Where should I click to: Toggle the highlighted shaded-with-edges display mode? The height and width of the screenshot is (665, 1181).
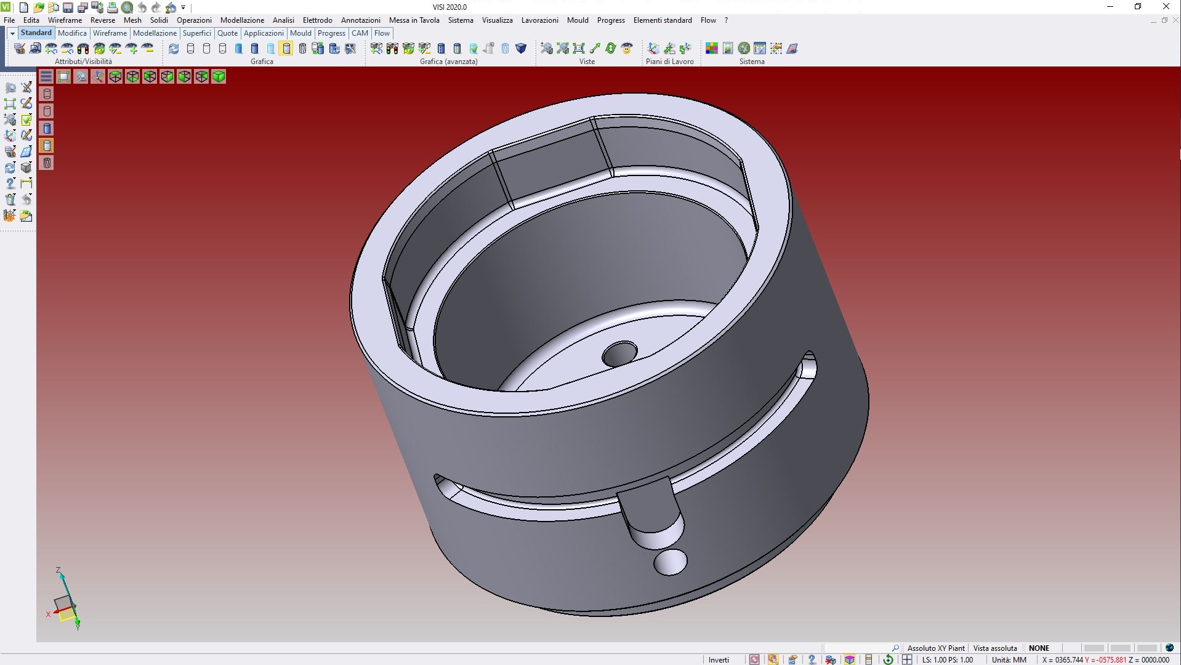(x=286, y=49)
